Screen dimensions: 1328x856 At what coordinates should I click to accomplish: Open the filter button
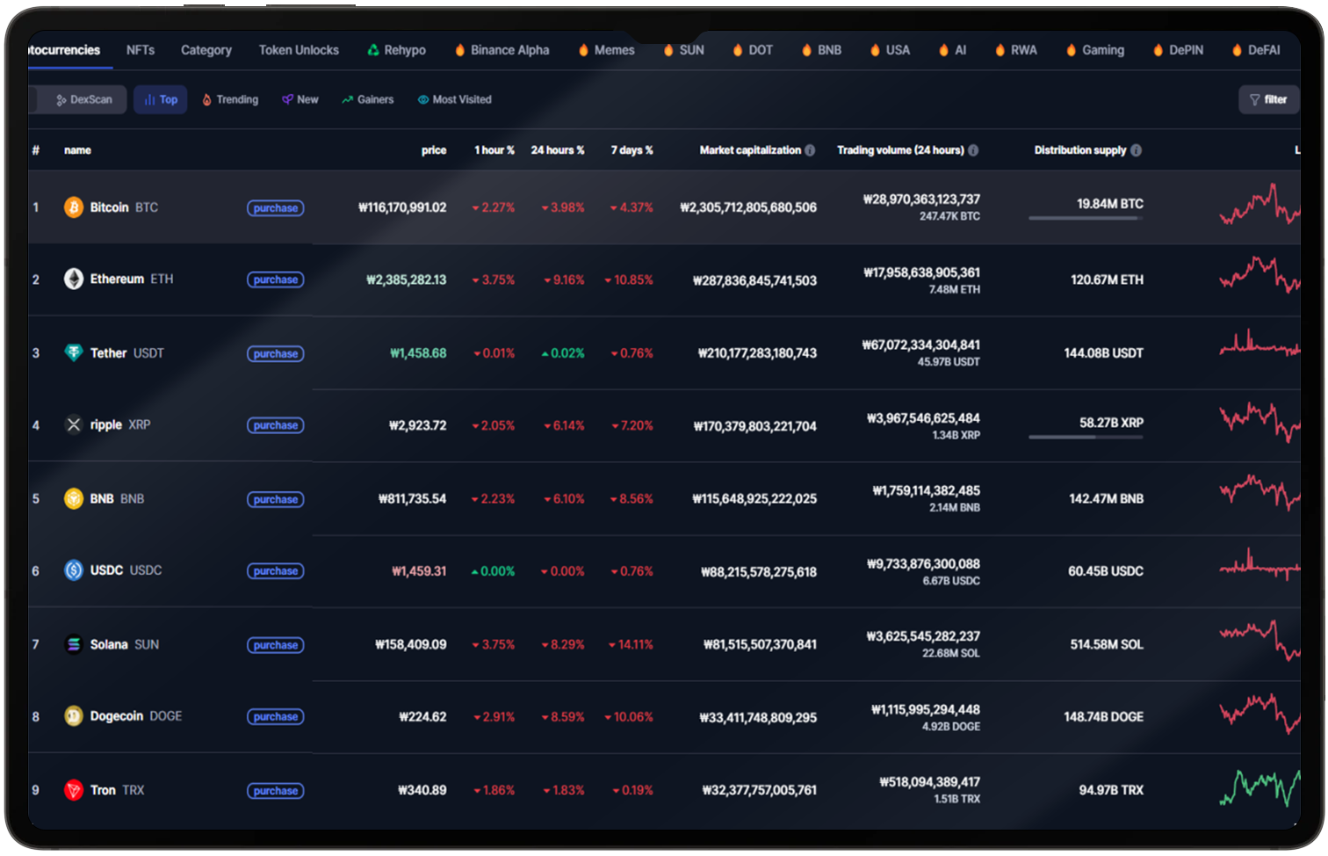[x=1267, y=99]
